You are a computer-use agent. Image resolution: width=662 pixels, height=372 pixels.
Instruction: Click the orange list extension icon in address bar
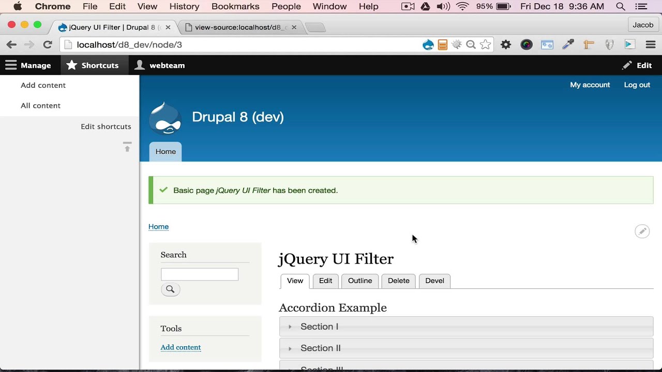442,45
